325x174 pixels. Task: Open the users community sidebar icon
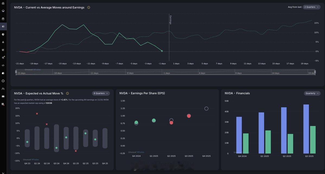click(x=3, y=89)
